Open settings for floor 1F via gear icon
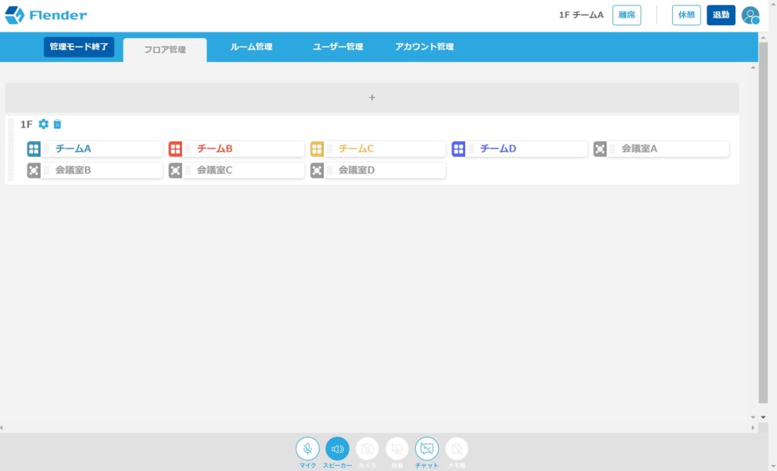Image resolution: width=777 pixels, height=471 pixels. click(x=43, y=124)
